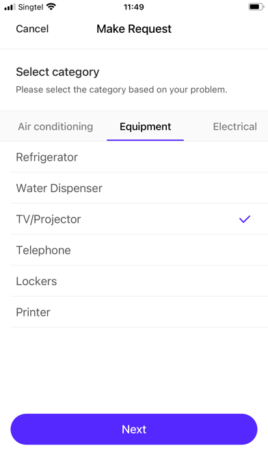Tap the Cancel button

pyautogui.click(x=32, y=29)
